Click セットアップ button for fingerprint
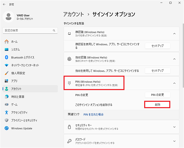Viewport: 184px width, 148px height. click(158, 71)
